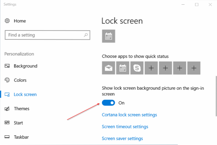Select the Calendar quick status app icon
The height and width of the screenshot is (145, 217).
click(123, 68)
